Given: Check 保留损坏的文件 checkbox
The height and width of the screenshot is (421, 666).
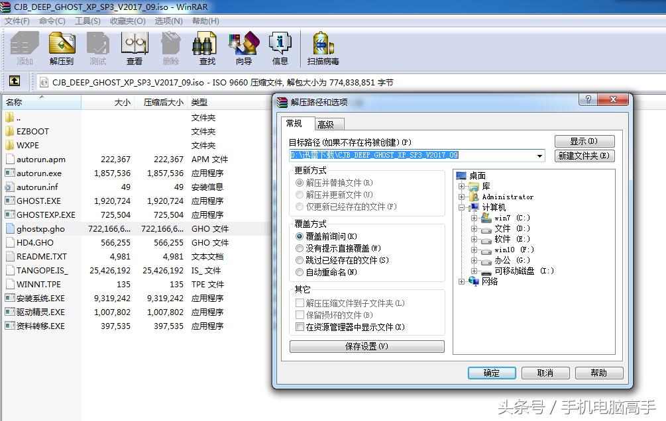Looking at the screenshot, I should click(x=300, y=314).
